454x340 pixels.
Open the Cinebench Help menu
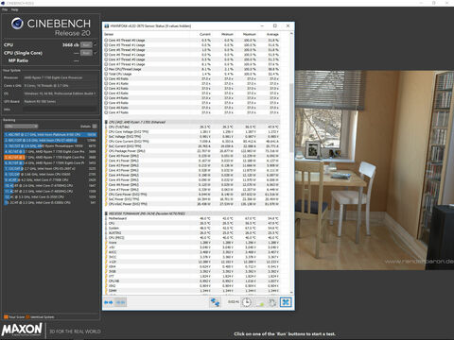tap(14, 9)
